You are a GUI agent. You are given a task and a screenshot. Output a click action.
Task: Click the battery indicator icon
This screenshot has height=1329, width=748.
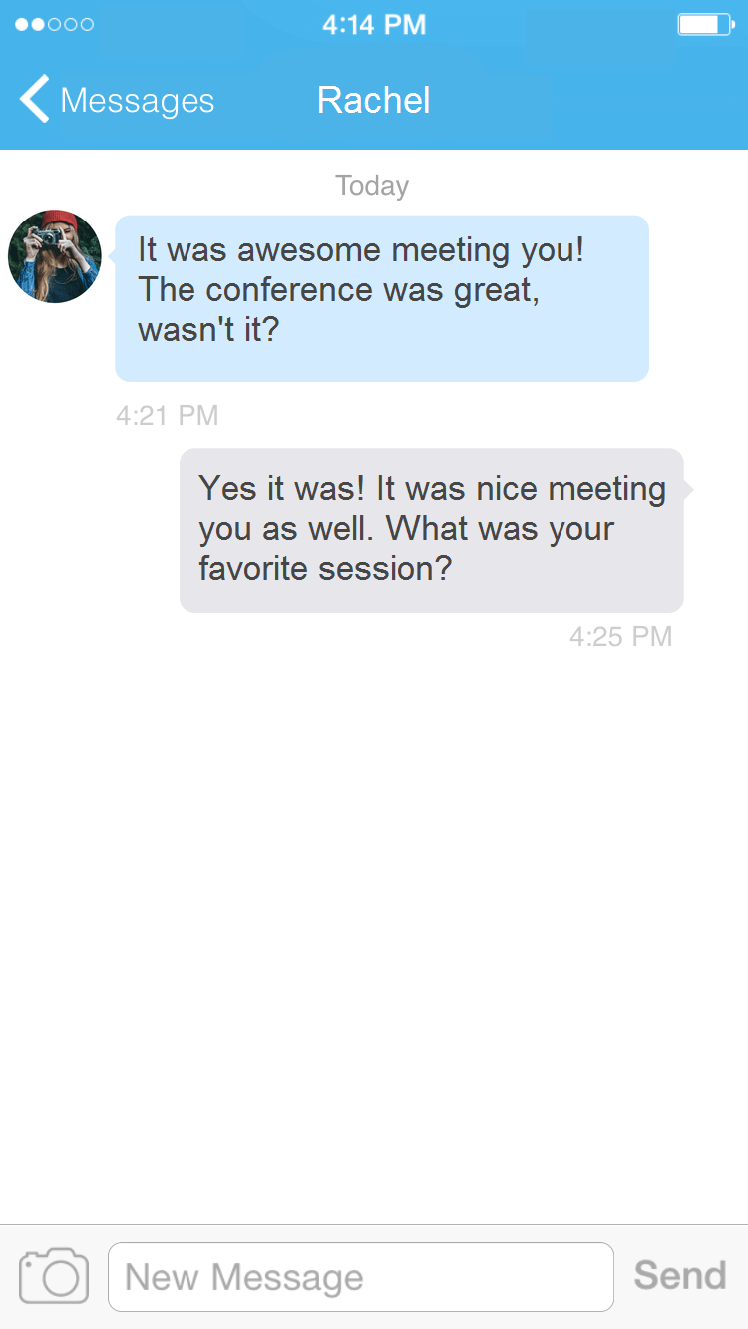pyautogui.click(x=704, y=24)
